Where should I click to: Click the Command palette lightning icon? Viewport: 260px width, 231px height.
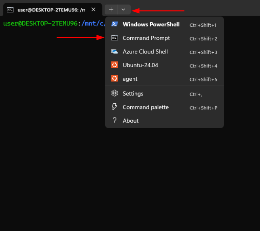(x=114, y=107)
